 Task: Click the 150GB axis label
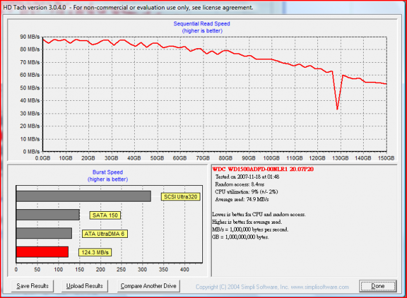coord(386,158)
